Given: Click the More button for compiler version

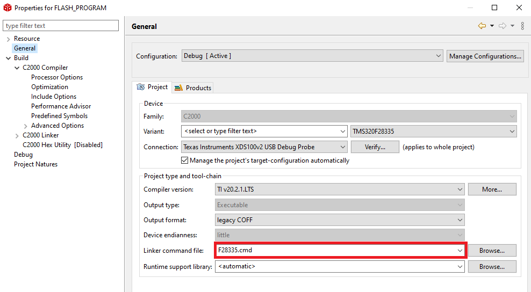Looking at the screenshot, I should [x=492, y=189].
